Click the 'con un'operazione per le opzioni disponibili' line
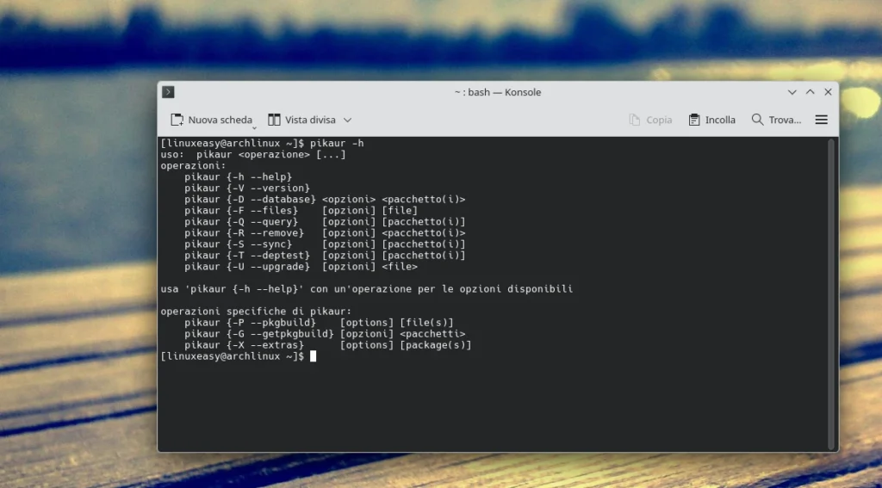882x488 pixels. pos(442,289)
